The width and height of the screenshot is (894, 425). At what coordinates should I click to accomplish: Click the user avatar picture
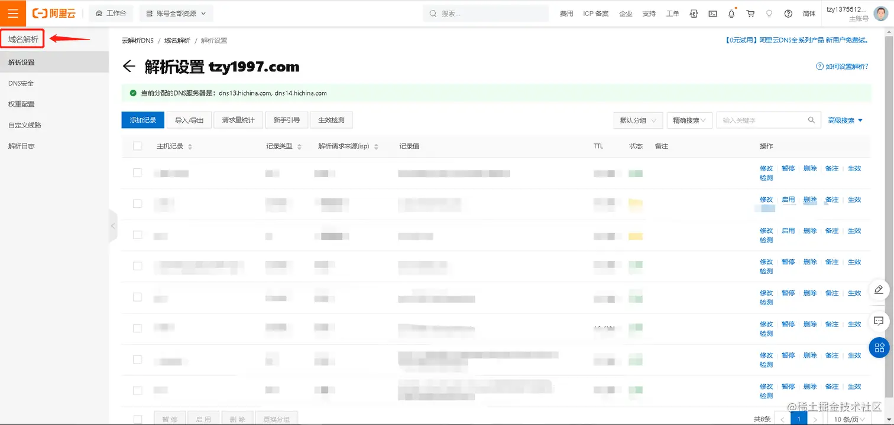pyautogui.click(x=880, y=14)
